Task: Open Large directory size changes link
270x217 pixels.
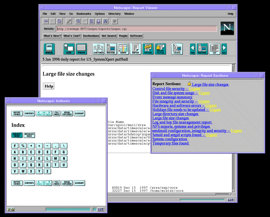Action: coord(175,114)
